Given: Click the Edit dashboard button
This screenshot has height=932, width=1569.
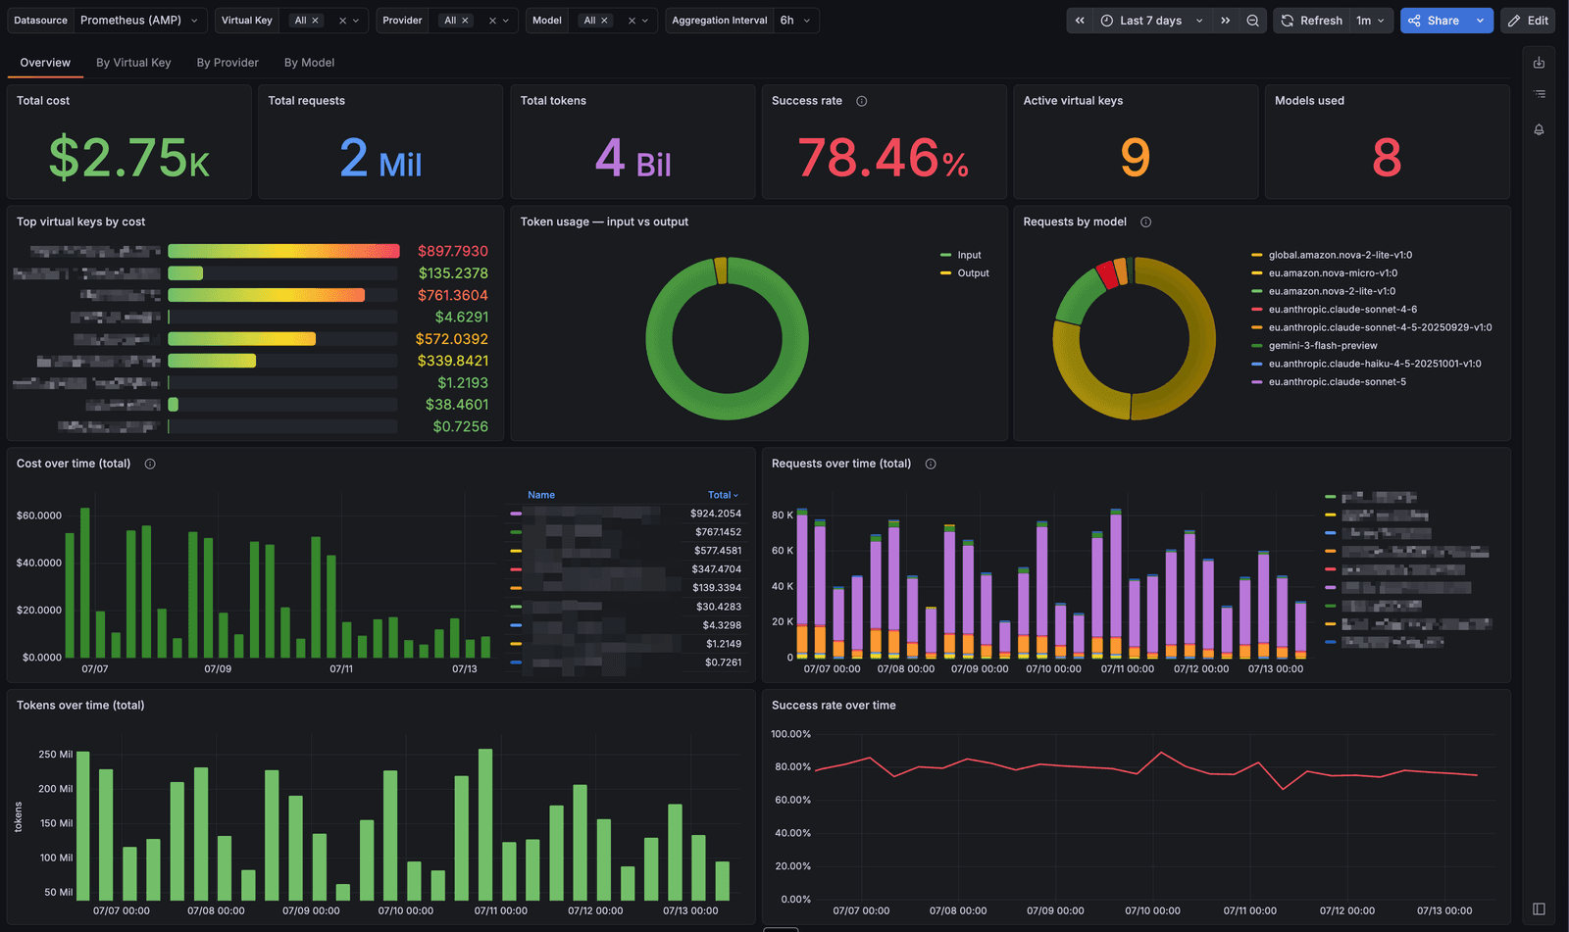Looking at the screenshot, I should (1528, 21).
